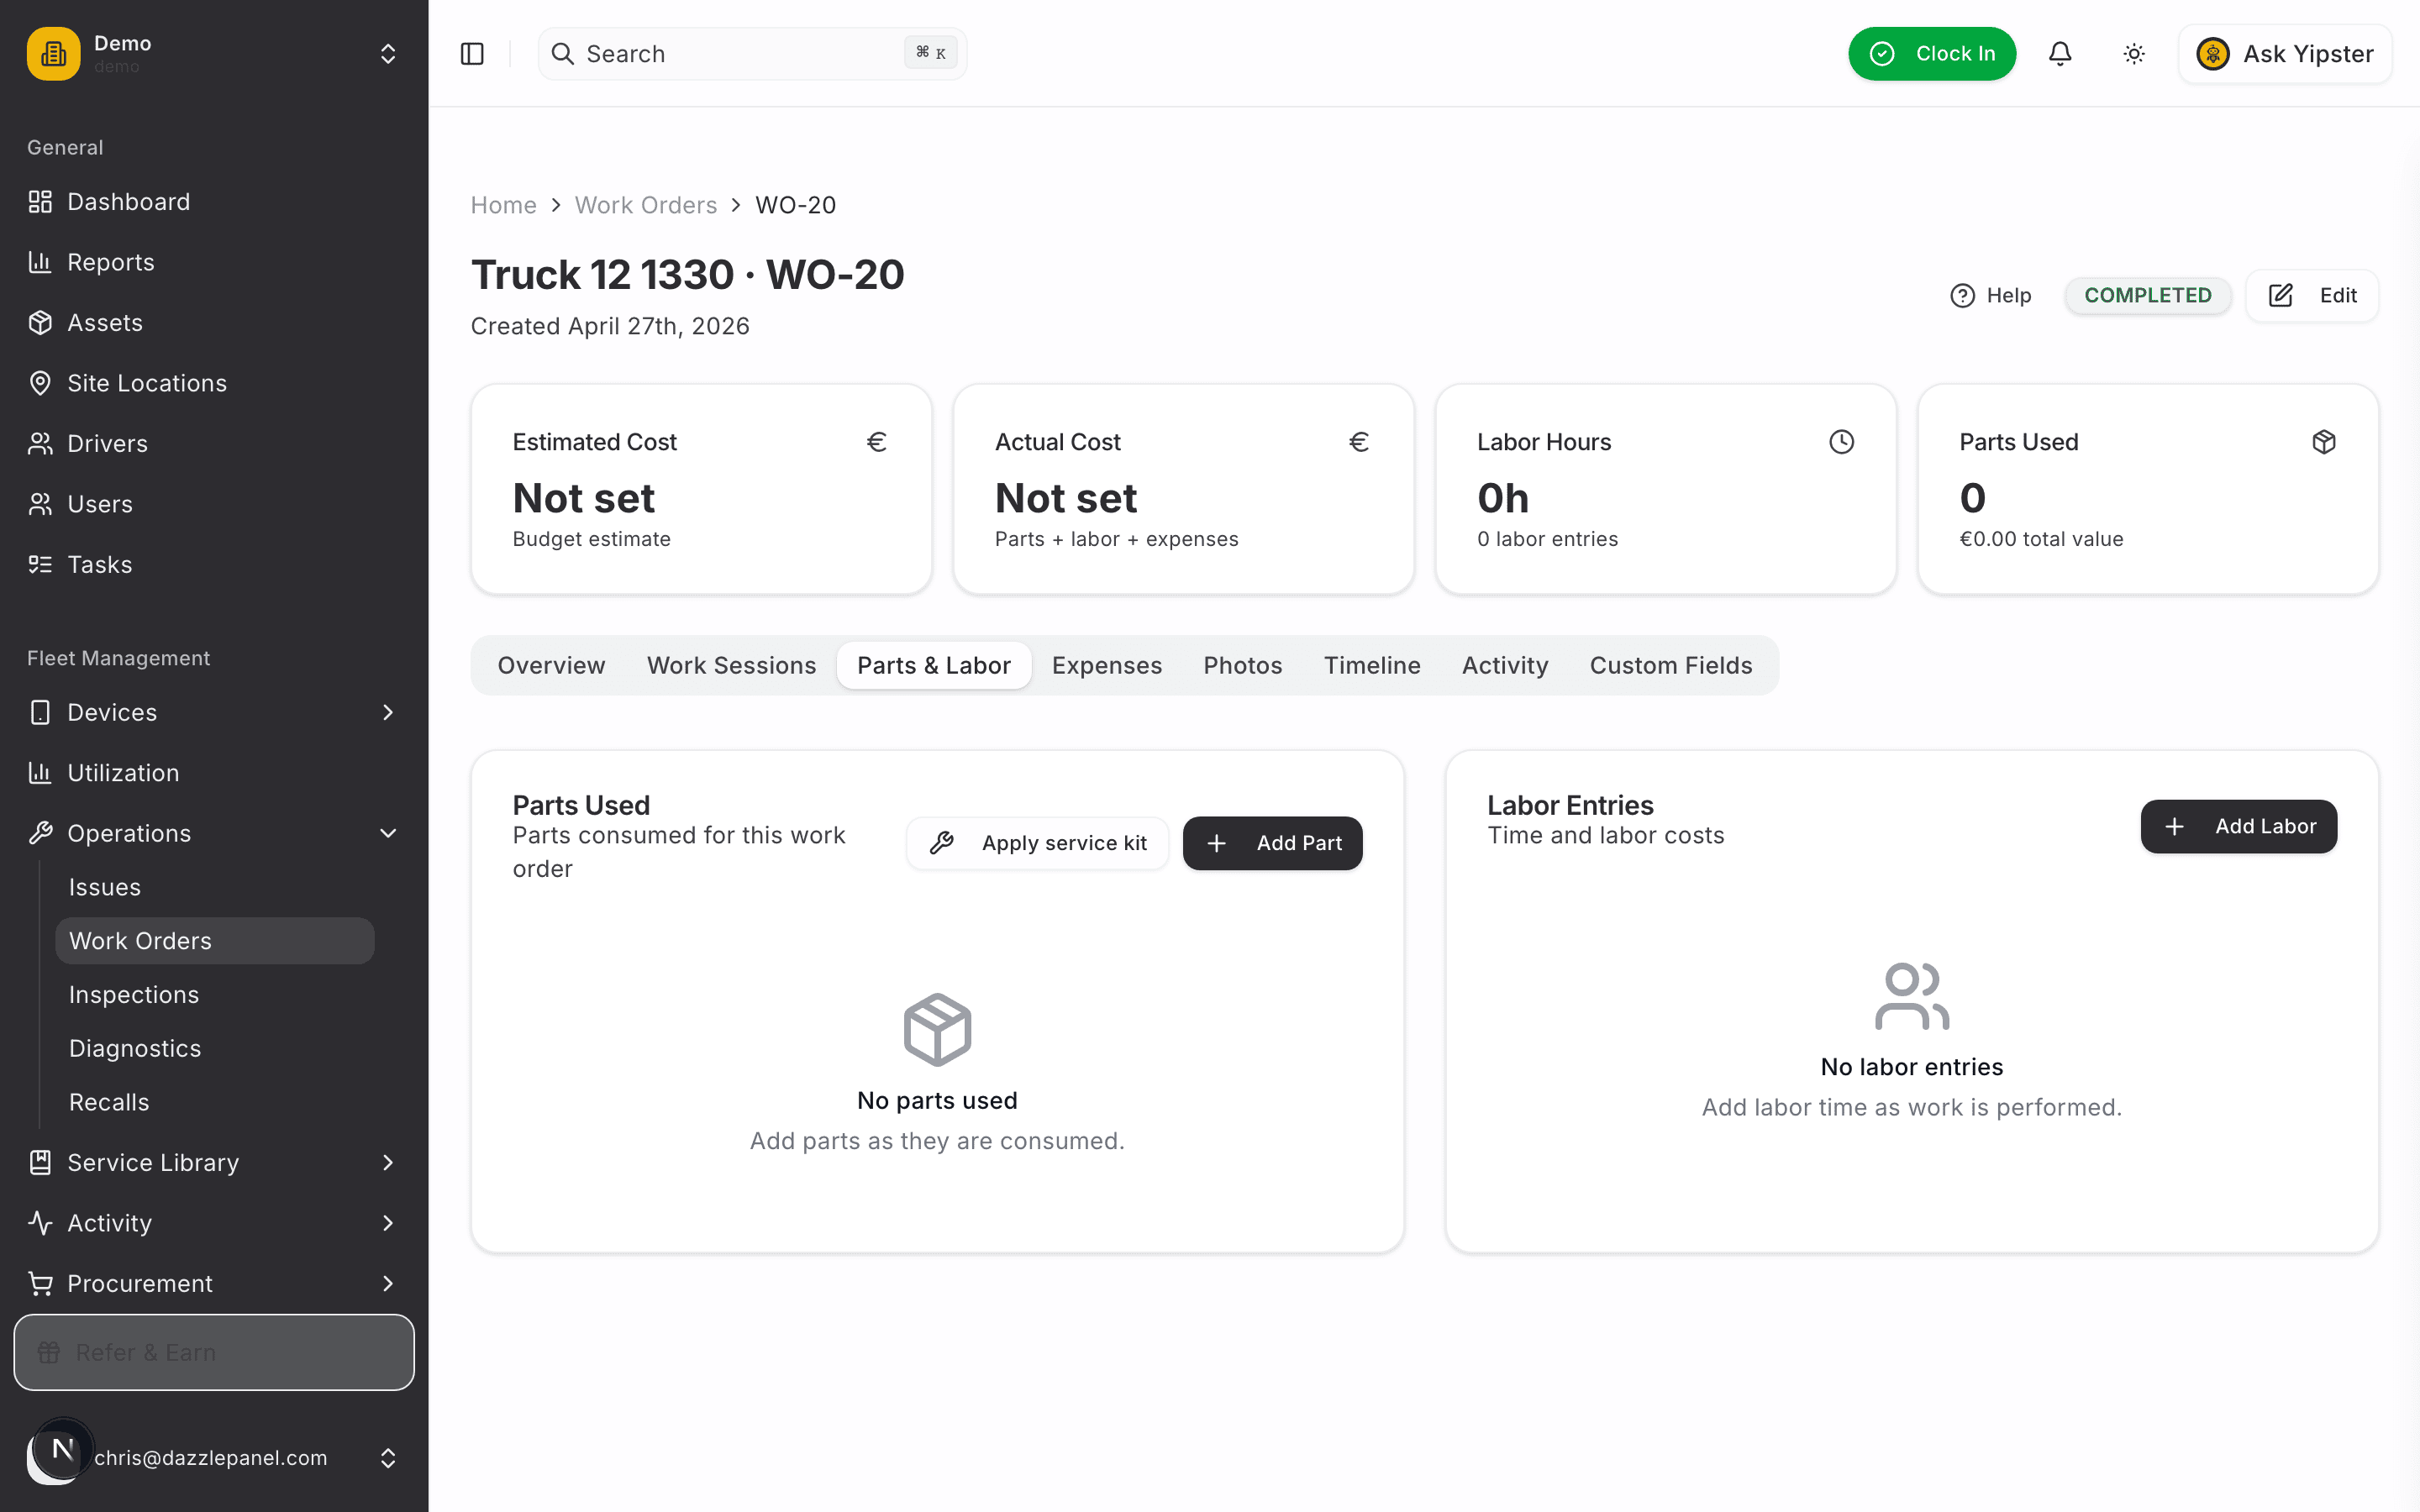
Task: Open Assets cube icon in sidebar
Action: [x=40, y=323]
